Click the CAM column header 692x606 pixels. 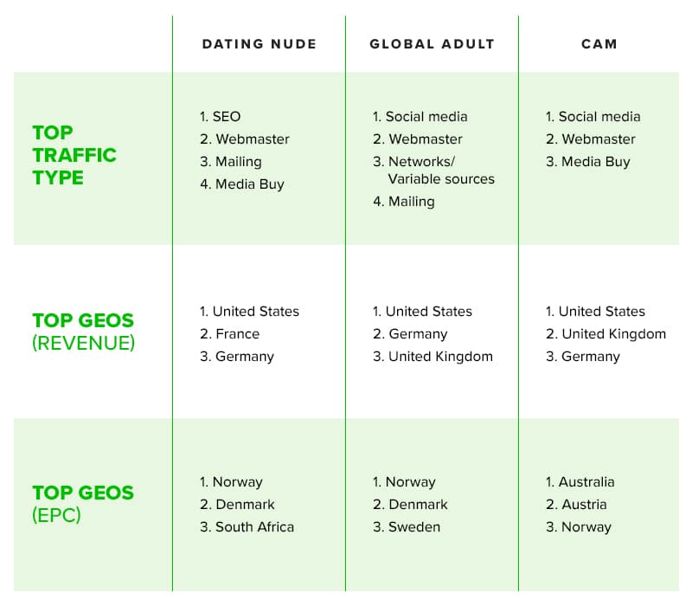click(x=599, y=44)
